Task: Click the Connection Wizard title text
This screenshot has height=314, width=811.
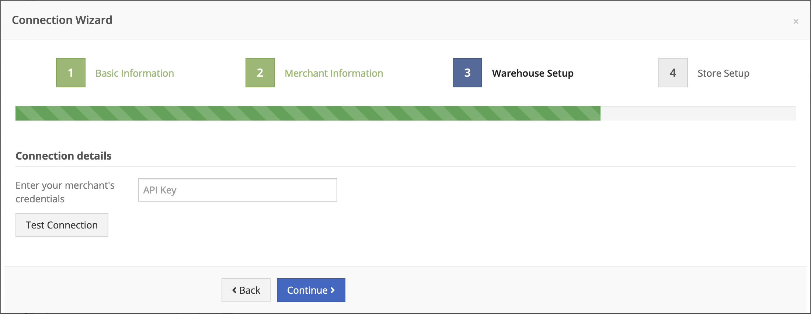Action: 62,20
